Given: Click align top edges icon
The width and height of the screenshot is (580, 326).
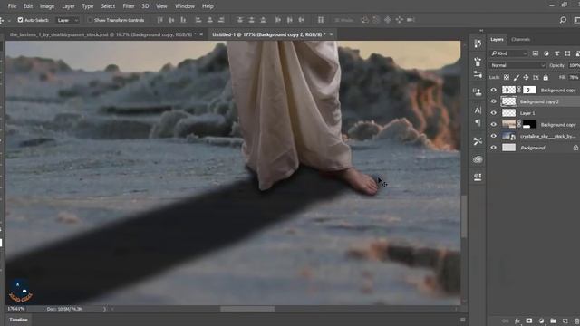Looking at the screenshot, I should (x=160, y=20).
